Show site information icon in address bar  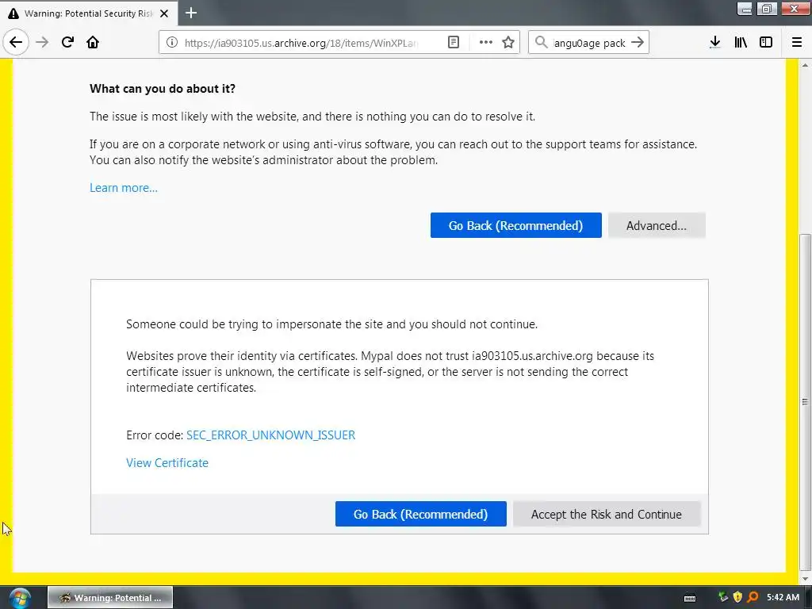coord(172,43)
